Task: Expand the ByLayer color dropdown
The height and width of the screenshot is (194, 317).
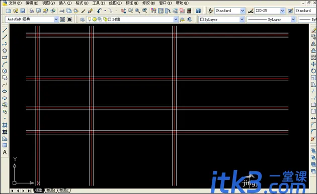Action: pos(242,20)
